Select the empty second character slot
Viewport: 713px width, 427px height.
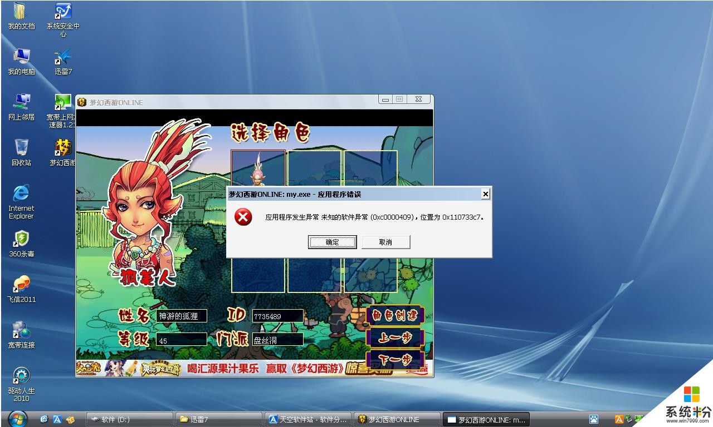pyautogui.click(x=314, y=168)
